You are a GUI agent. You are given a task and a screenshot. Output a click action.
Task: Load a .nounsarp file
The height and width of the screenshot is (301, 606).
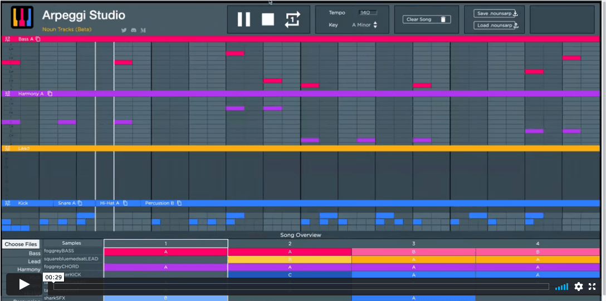(x=496, y=26)
